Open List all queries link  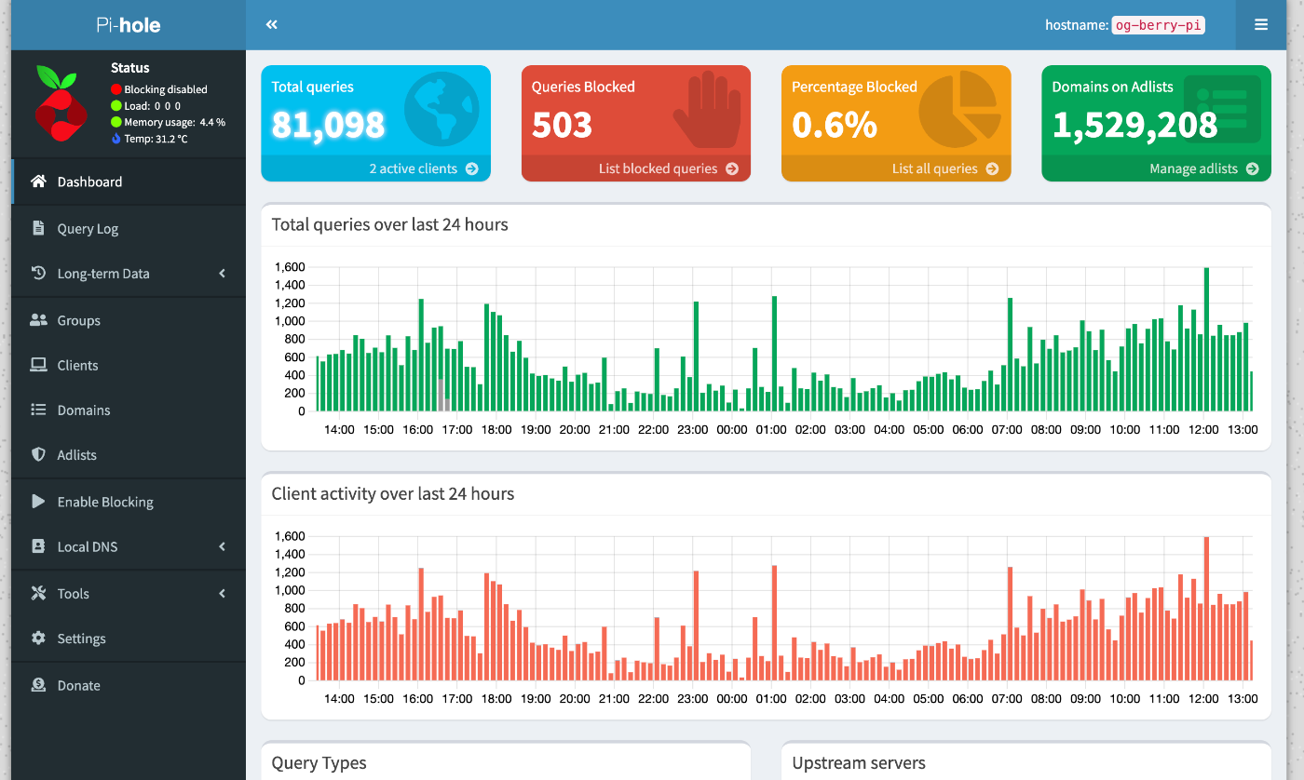[896, 168]
